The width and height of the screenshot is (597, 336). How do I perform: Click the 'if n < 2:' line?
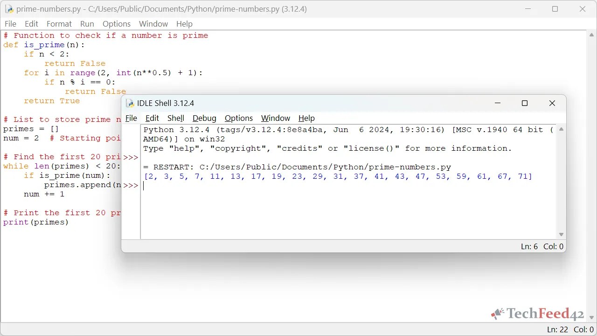pos(47,54)
